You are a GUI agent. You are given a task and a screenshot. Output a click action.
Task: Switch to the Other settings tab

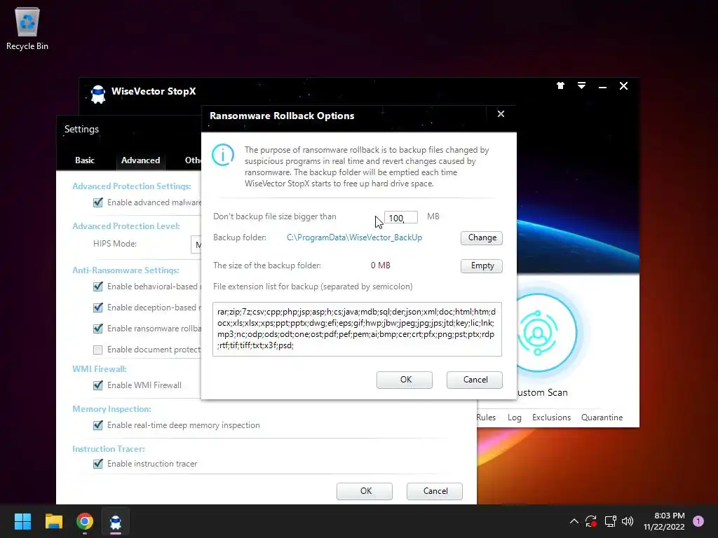pos(192,160)
